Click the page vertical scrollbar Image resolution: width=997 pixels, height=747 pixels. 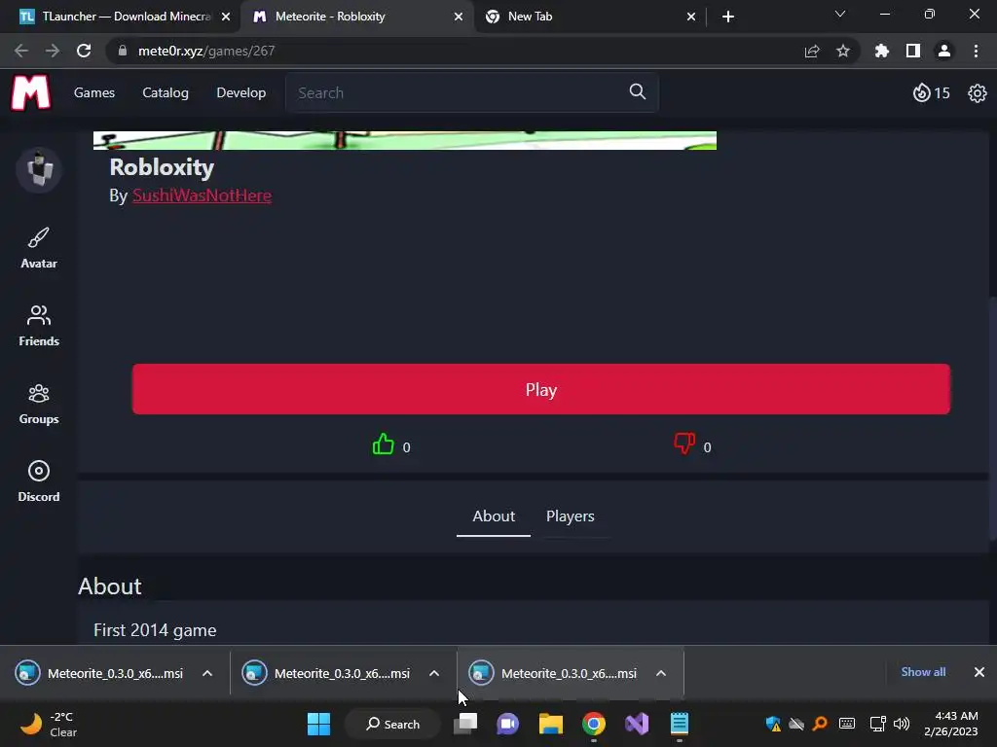click(992, 419)
